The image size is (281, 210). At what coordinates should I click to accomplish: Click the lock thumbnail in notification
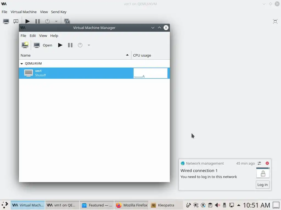[263, 173]
